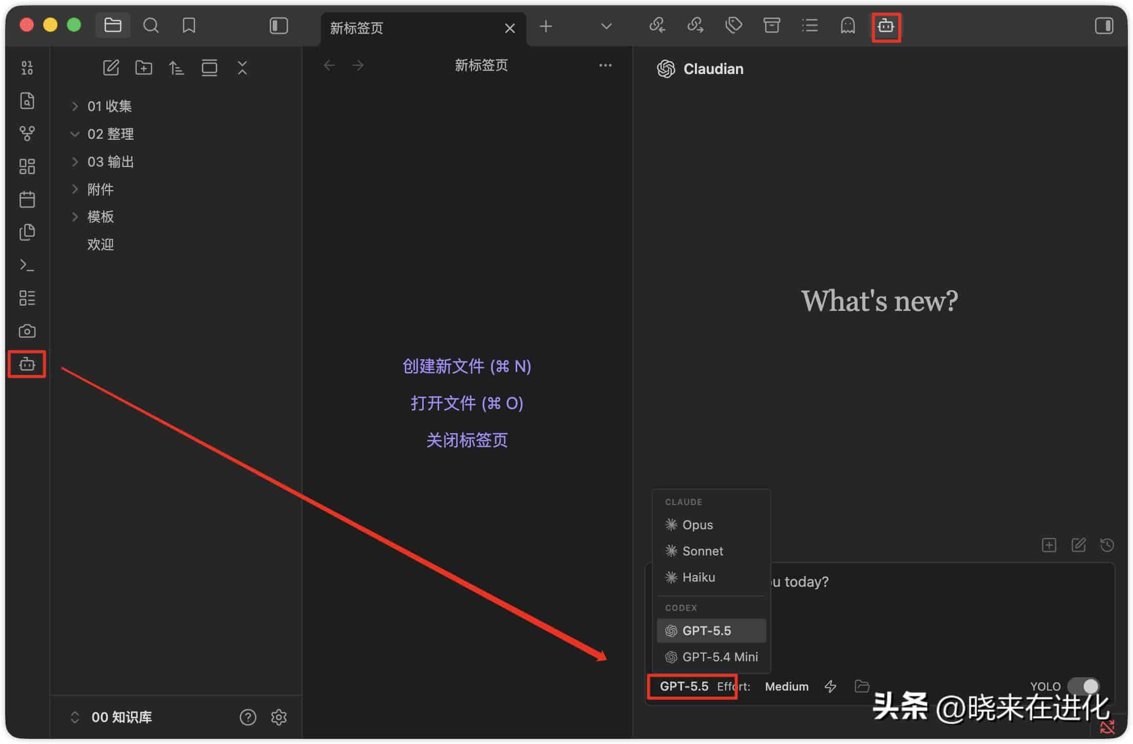Image resolution: width=1133 pixels, height=744 pixels.
Task: Create a new note with pencil icon
Action: [x=111, y=68]
